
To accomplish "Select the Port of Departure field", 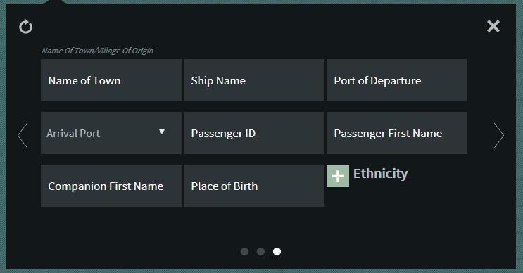I will (397, 80).
